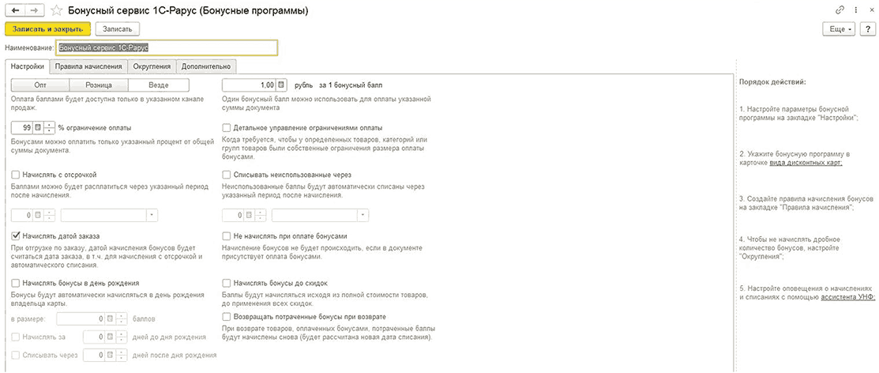Open calculator icon in payment limit percent field
The width and height of the screenshot is (879, 373).
point(38,128)
